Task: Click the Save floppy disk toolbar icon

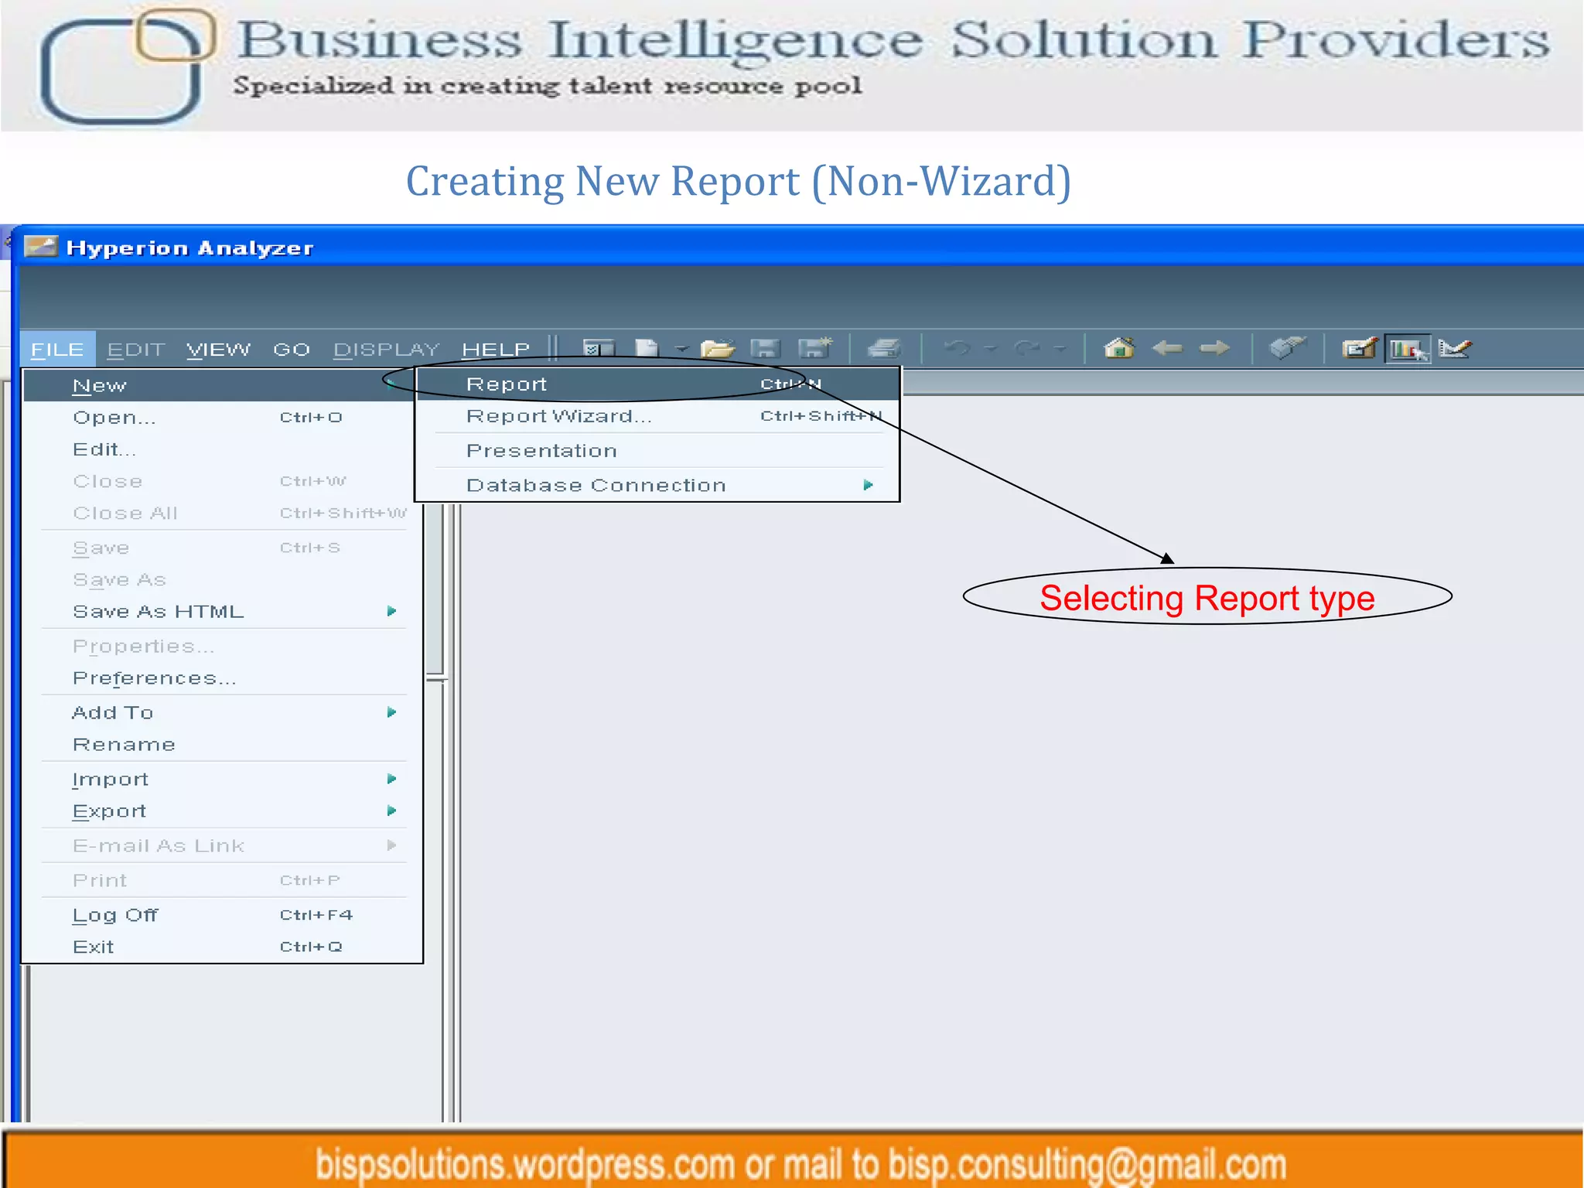Action: 764,349
